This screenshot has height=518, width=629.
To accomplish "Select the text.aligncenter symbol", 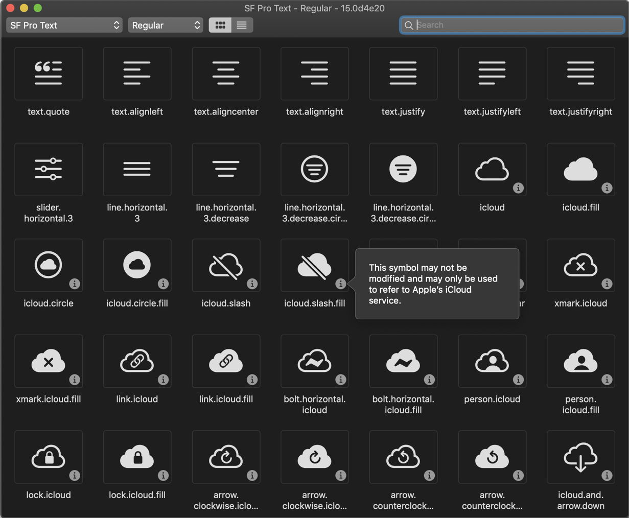I will tap(226, 74).
